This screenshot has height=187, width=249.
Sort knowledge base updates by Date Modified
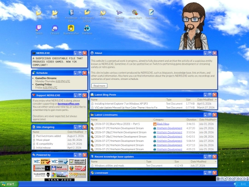(203, 162)
